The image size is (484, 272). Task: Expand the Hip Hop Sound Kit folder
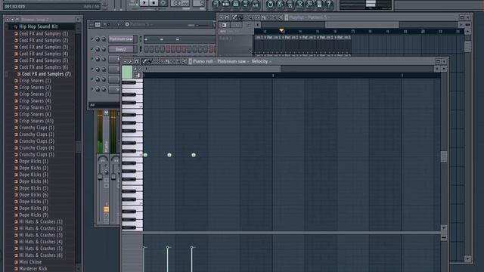(x=39, y=27)
